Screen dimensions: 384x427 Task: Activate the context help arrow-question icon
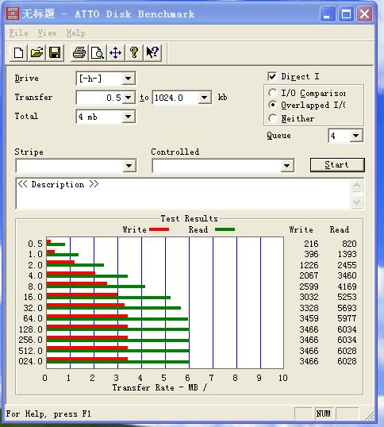(152, 52)
